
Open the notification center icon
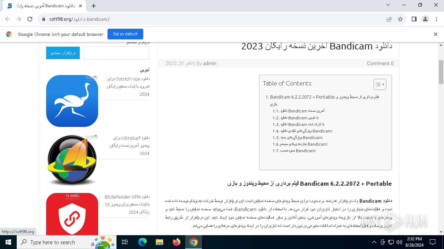pos(433,242)
